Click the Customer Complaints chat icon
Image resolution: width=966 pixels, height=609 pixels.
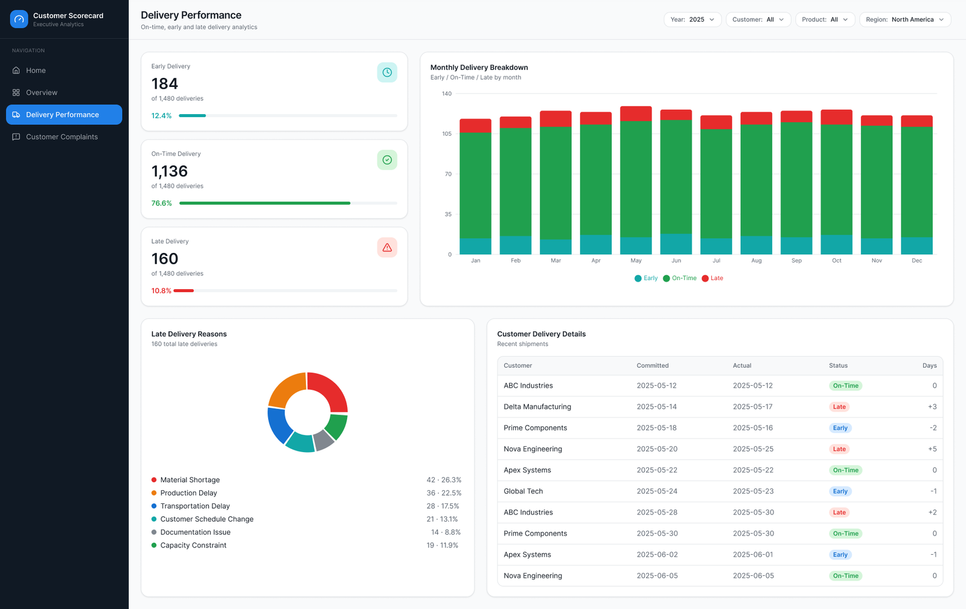point(16,137)
